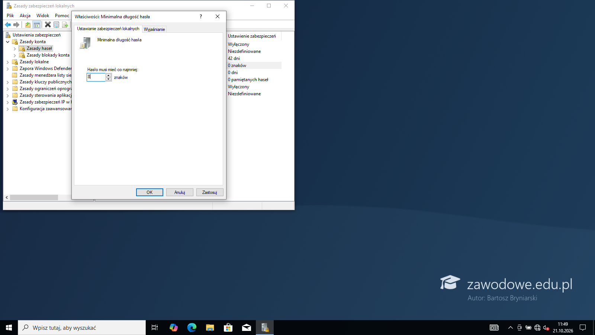Click the Anuluj button
Image resolution: width=595 pixels, height=335 pixels.
coord(180,192)
